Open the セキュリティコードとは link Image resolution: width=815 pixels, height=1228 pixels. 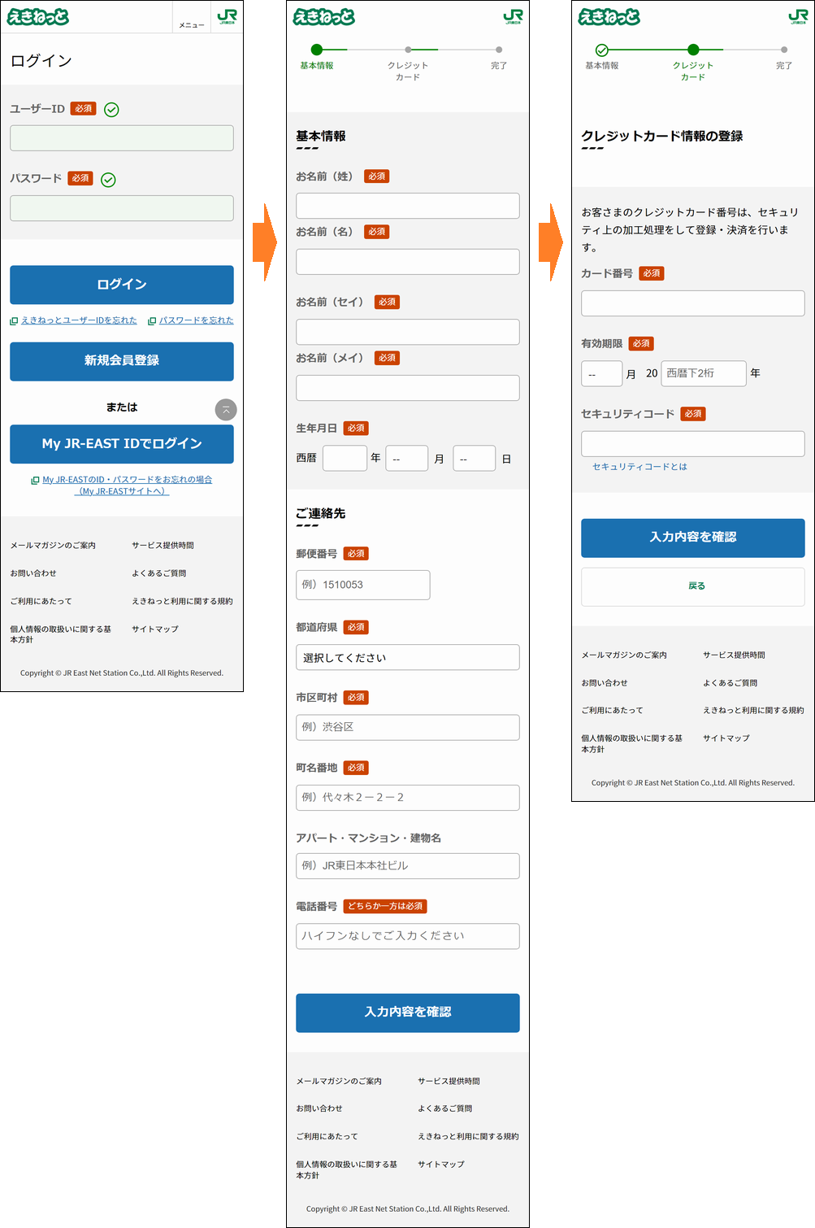tap(639, 467)
